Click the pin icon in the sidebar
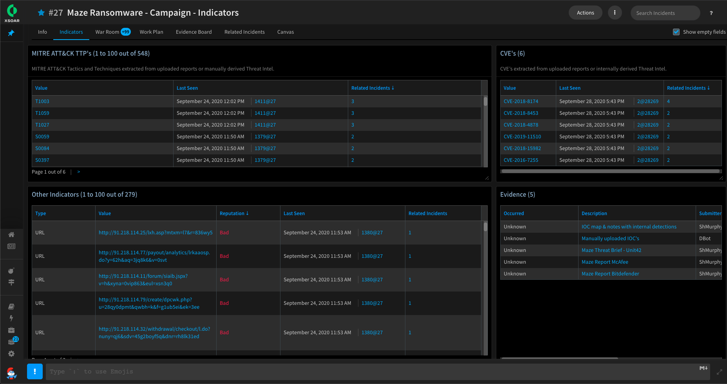The width and height of the screenshot is (727, 384). [11, 33]
